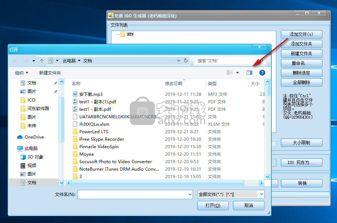
Task: Change view layout icon
Action: [230, 73]
